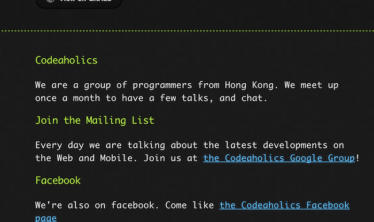
Task: Click the green dashed divider line
Action: pos(187,31)
